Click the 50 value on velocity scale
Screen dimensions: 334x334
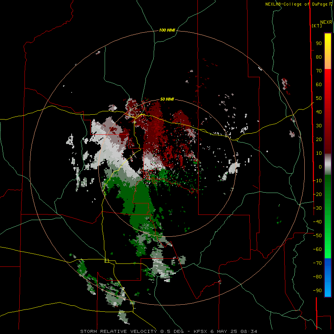319,98
